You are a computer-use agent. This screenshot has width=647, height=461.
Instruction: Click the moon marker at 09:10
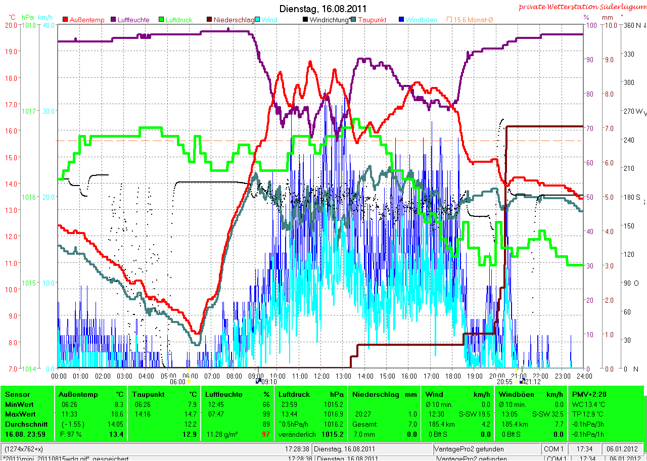(259, 381)
